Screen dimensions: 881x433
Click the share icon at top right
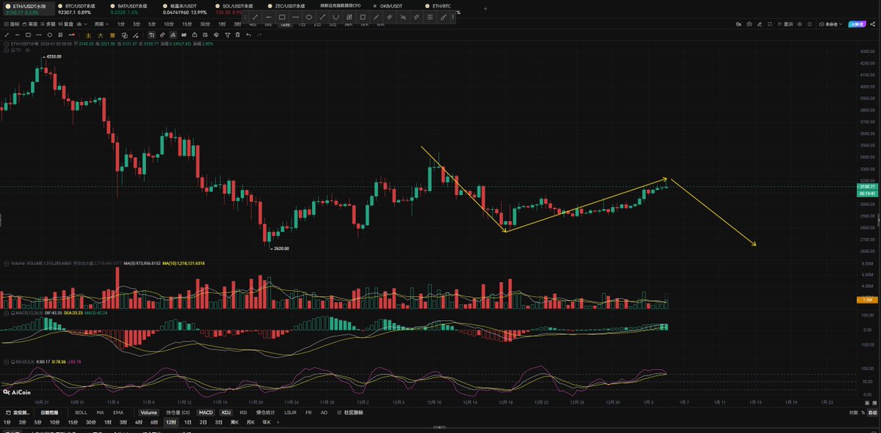(872, 24)
